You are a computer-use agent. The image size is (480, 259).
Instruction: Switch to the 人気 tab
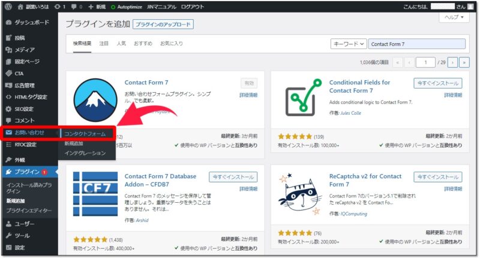click(121, 43)
